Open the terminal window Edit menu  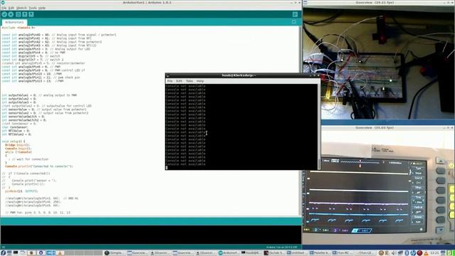(x=179, y=81)
